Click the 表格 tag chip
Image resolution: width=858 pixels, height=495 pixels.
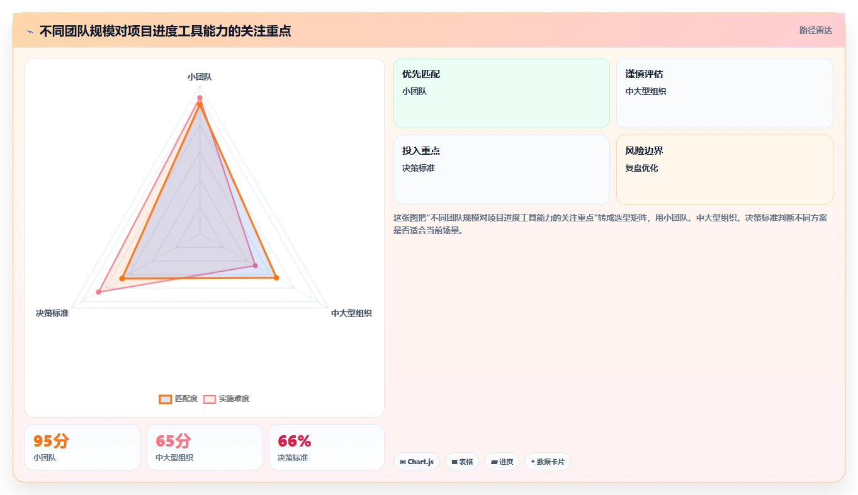(462, 462)
